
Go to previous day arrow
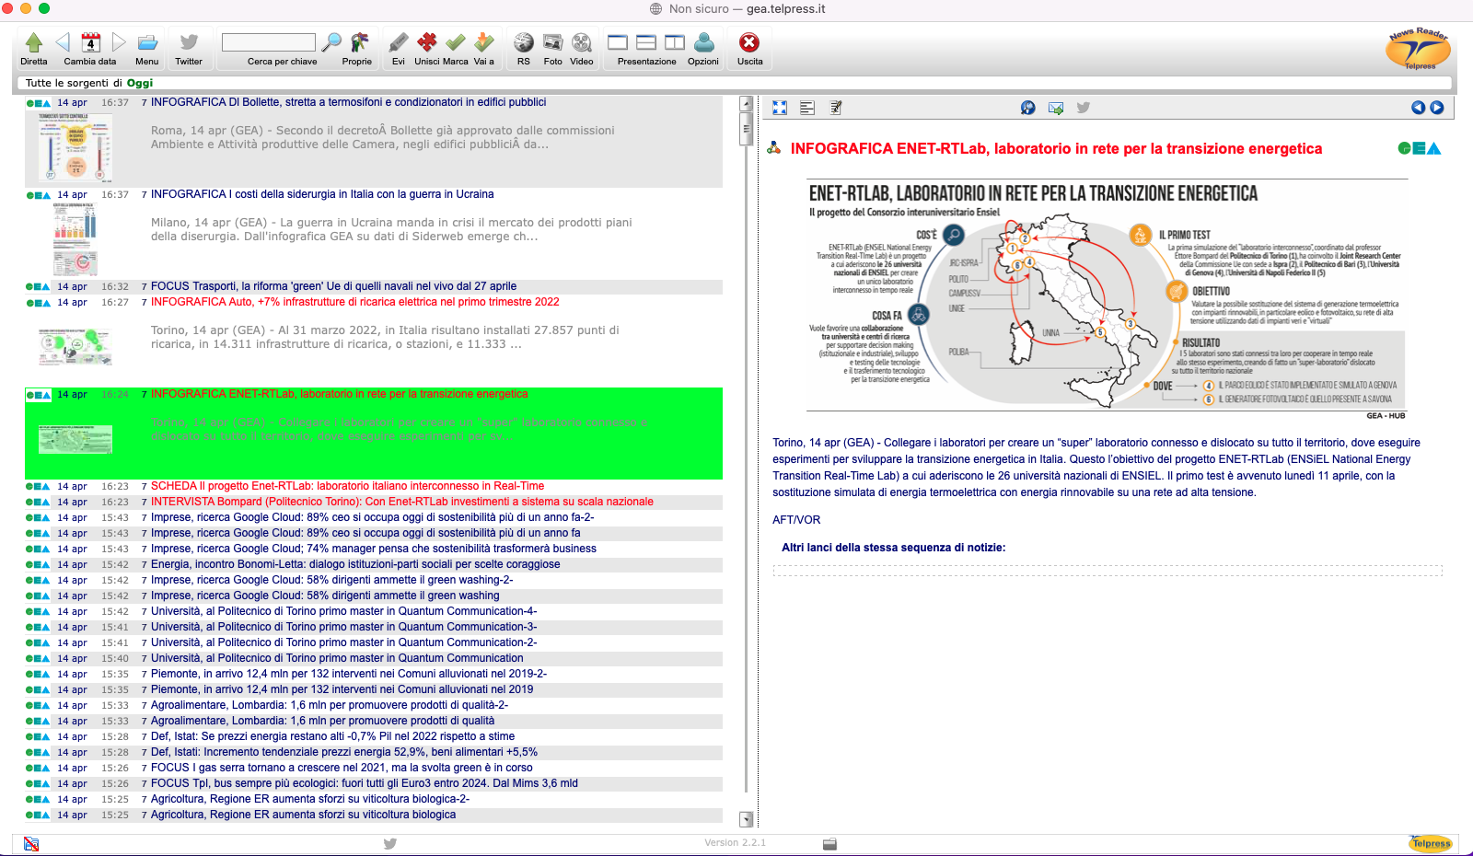point(63,43)
